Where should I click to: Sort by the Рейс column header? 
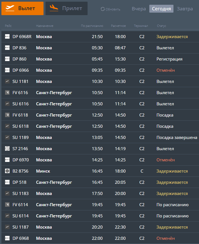[8, 26]
